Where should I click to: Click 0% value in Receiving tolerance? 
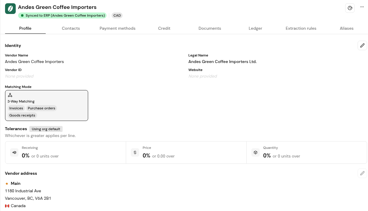coord(26,155)
